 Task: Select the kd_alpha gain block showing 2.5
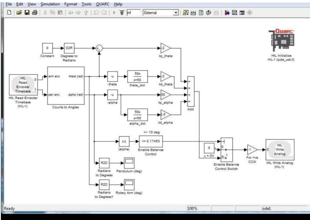(x=166, y=115)
